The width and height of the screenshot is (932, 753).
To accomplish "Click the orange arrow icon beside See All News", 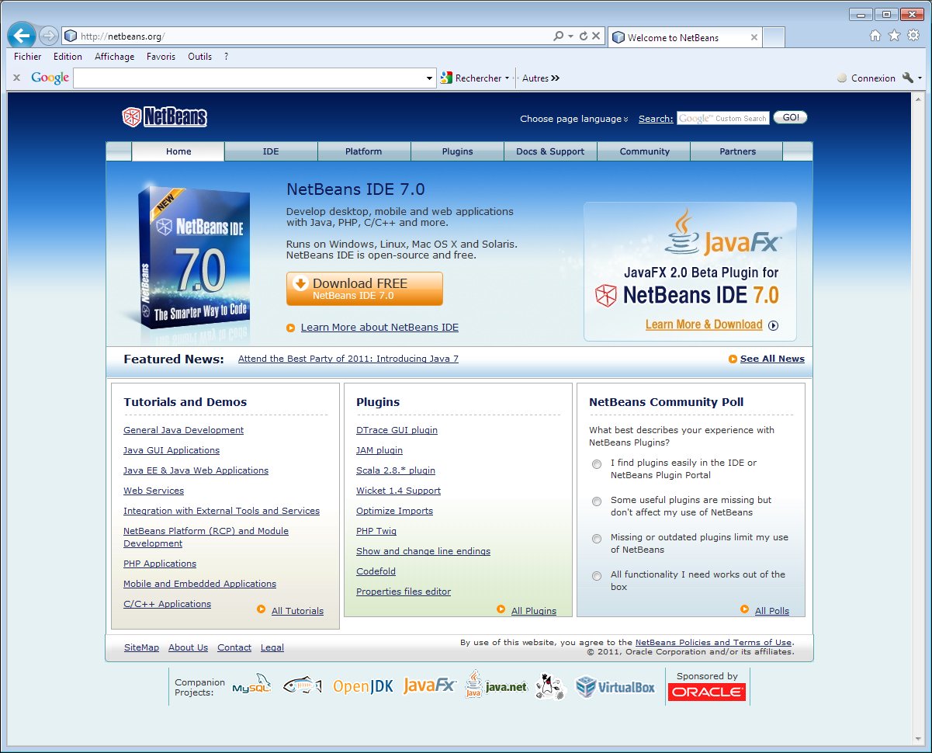I will (733, 359).
